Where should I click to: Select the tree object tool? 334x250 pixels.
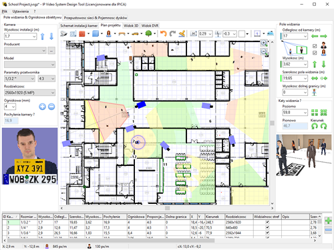pyautogui.click(x=148, y=33)
